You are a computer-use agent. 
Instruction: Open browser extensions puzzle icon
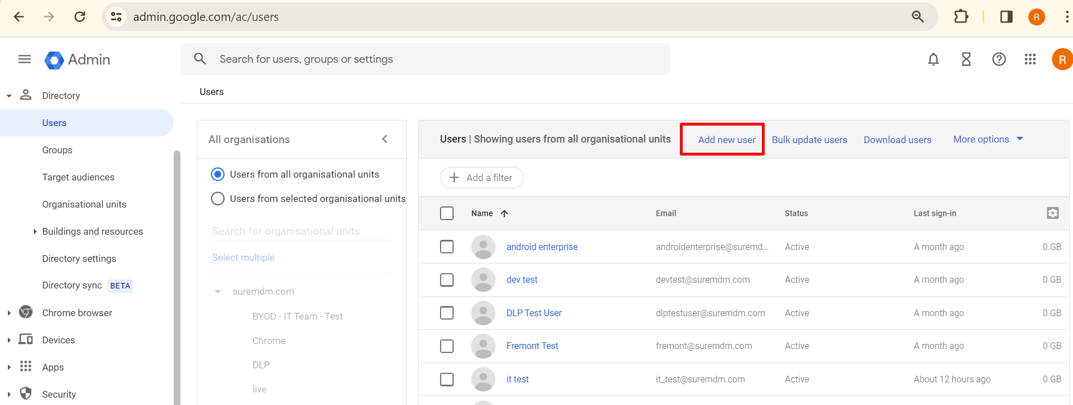click(x=961, y=17)
